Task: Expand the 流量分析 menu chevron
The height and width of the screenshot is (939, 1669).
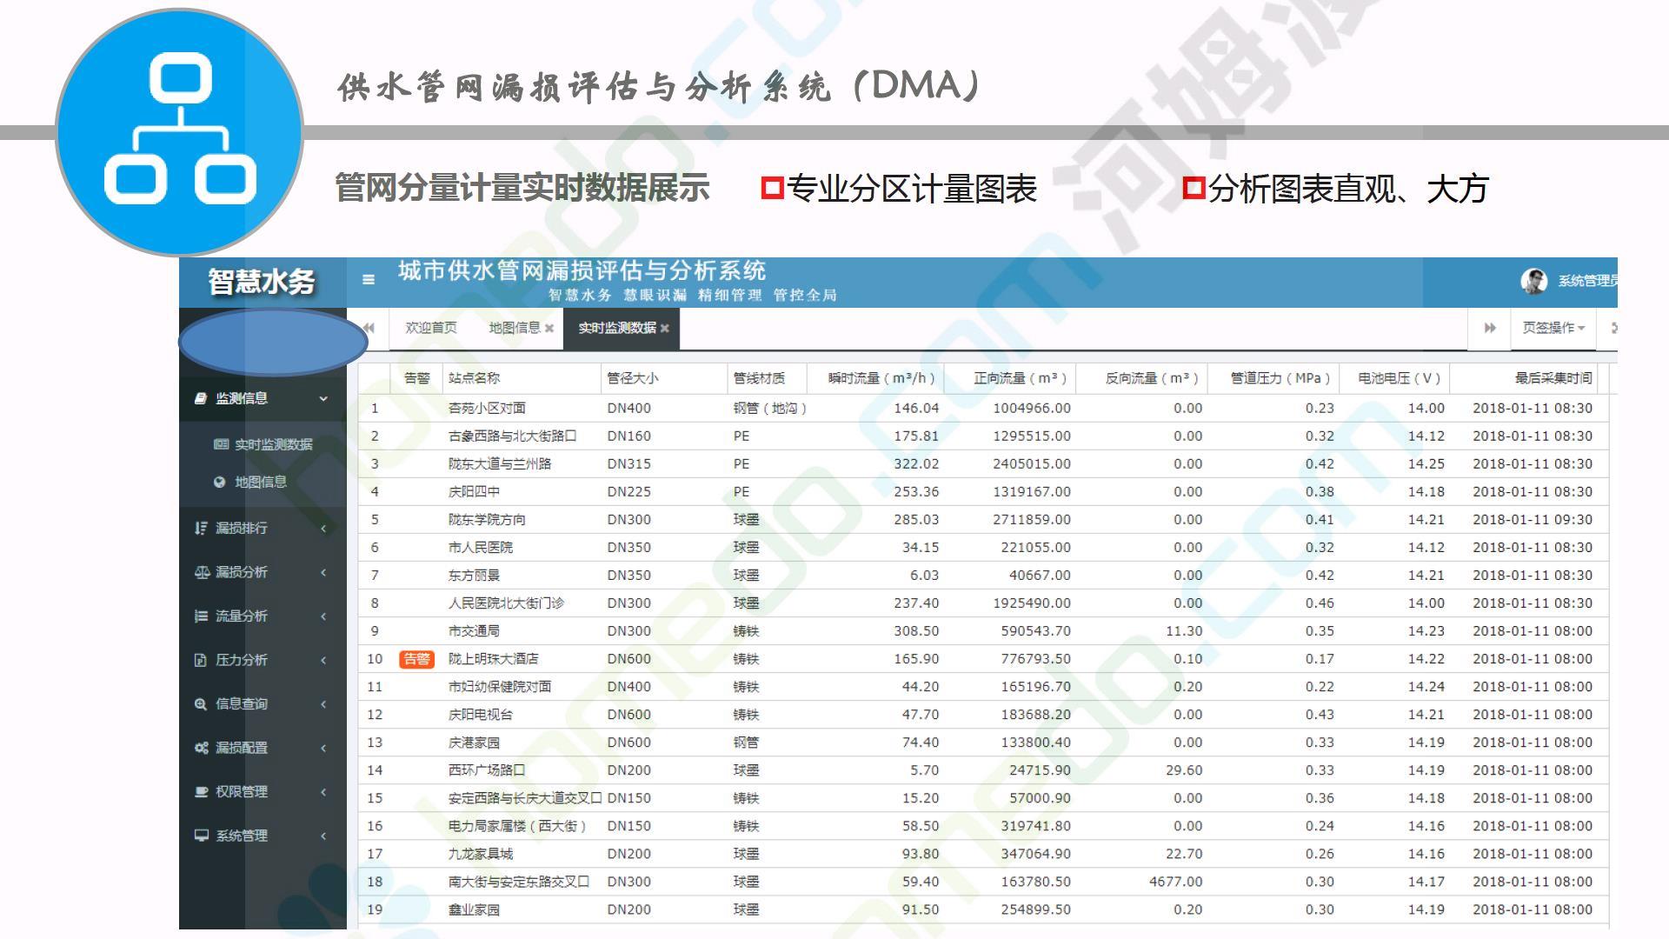Action: [323, 616]
